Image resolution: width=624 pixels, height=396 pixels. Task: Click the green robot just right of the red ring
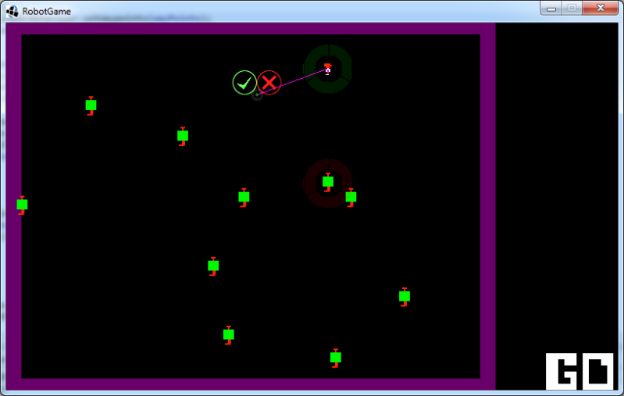(x=351, y=197)
